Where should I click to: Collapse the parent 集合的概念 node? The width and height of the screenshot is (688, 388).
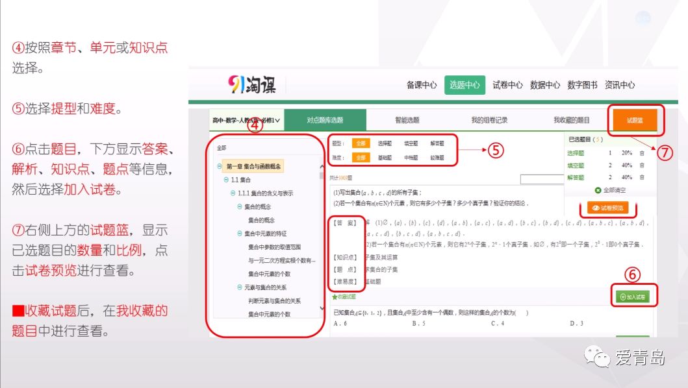point(240,206)
